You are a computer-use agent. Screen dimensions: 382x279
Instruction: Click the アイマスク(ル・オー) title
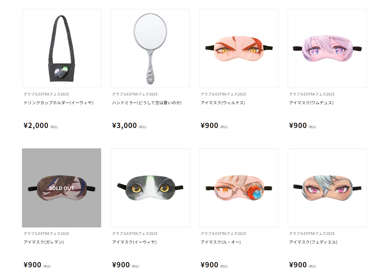tap(221, 242)
